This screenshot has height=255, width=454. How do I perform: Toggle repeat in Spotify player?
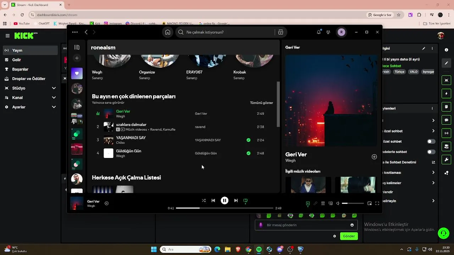click(x=245, y=200)
